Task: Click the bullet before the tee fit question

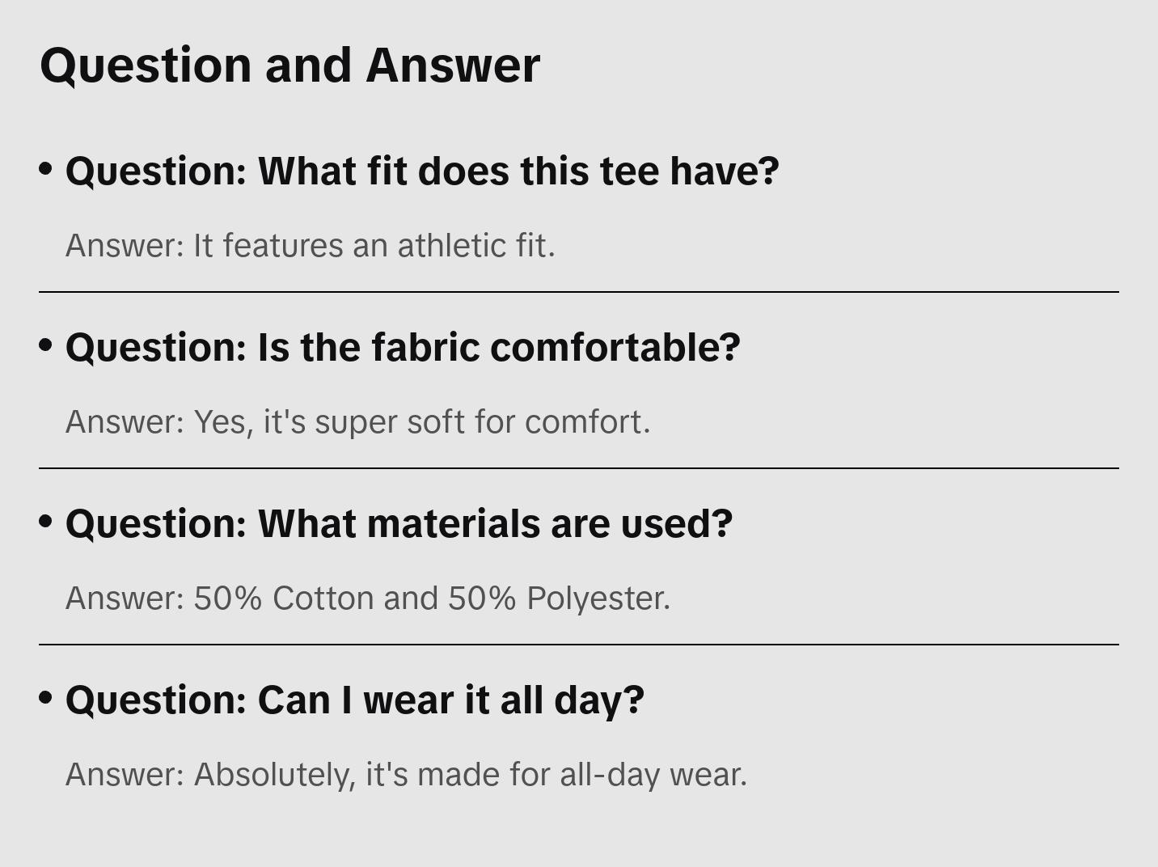Action: [45, 168]
